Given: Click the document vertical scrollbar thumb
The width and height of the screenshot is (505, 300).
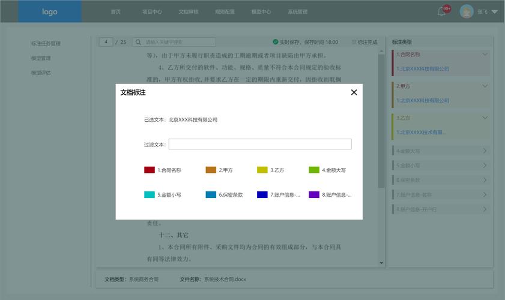Looking at the screenshot, I should pos(381,121).
